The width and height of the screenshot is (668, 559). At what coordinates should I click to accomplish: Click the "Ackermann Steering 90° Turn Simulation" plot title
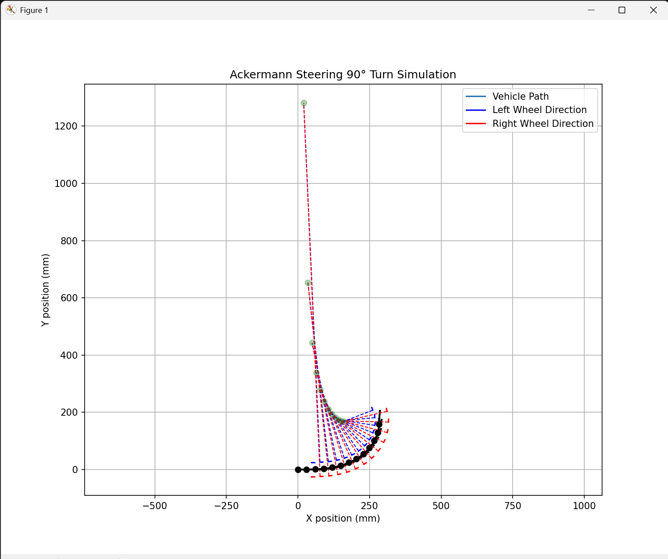(x=343, y=74)
